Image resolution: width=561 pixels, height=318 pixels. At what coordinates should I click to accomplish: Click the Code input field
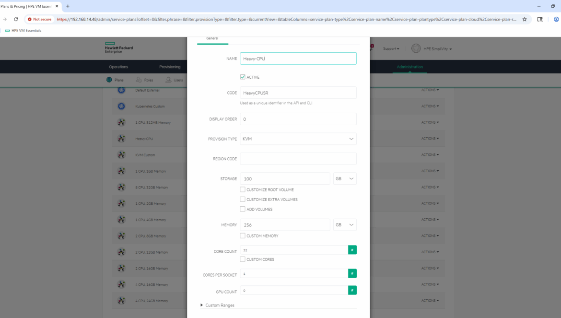[x=298, y=93]
